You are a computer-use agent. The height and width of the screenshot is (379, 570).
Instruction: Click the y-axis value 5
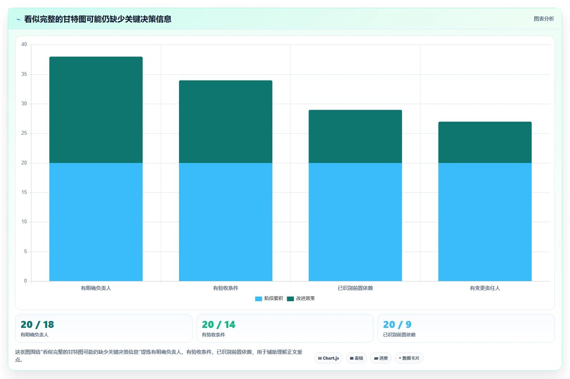tap(26, 252)
